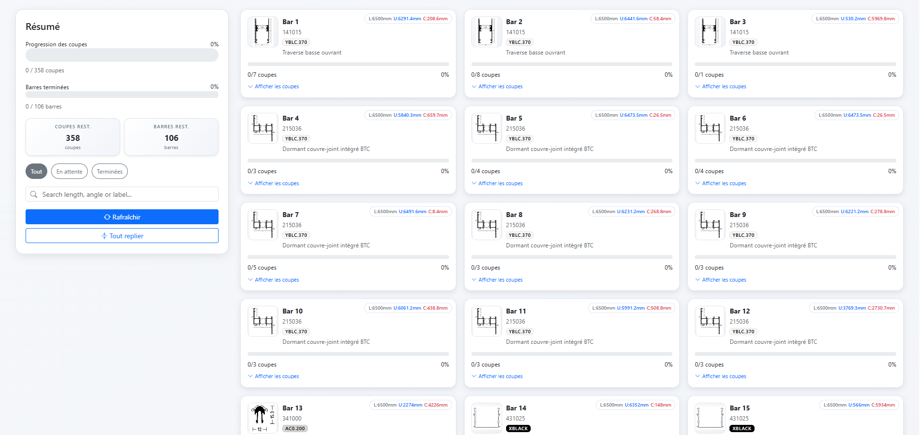Click the Bar 14 profile thumbnail
The image size is (920, 435).
point(486,418)
